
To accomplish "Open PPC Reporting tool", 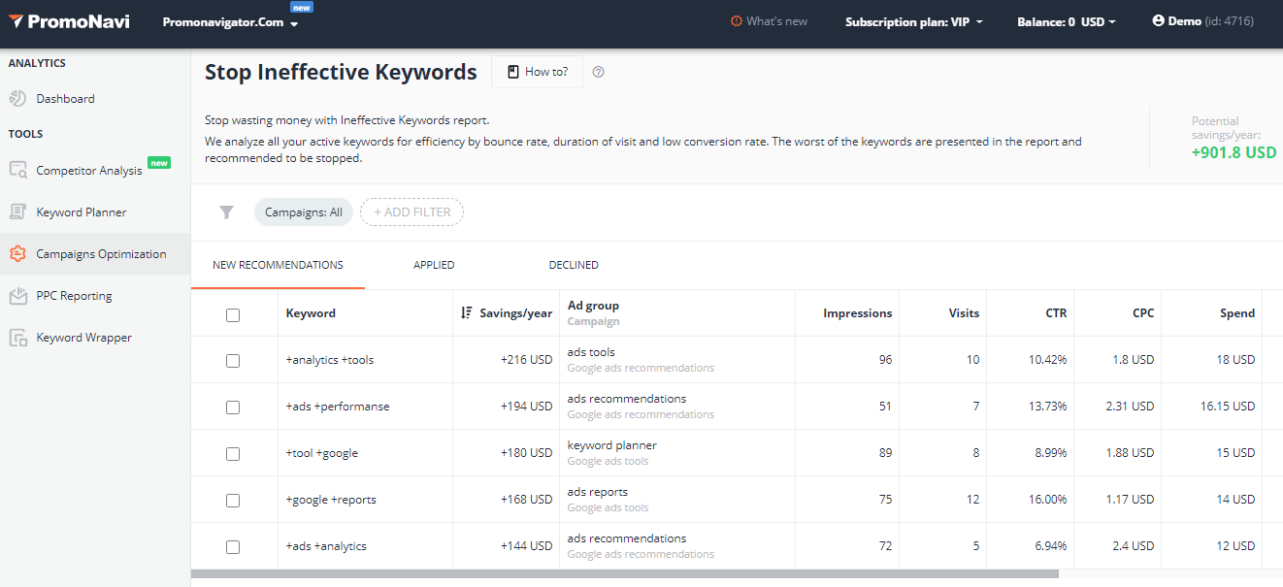I will [75, 296].
